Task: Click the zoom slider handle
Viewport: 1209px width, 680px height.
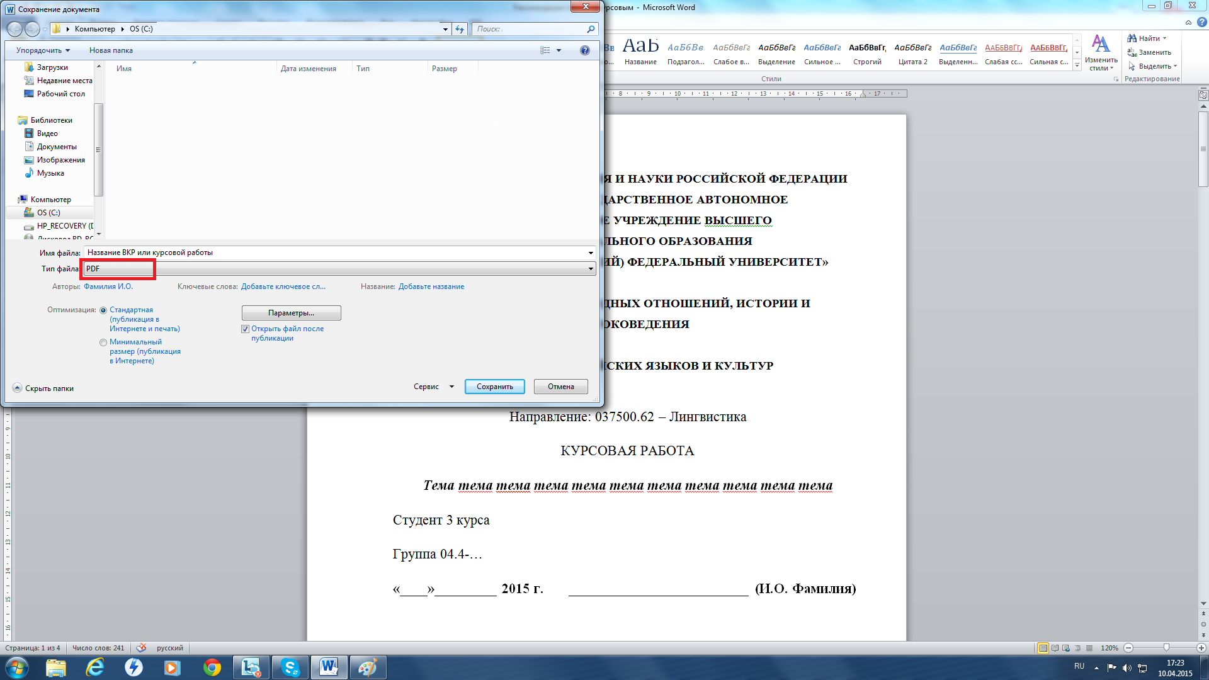Action: pos(1166,648)
